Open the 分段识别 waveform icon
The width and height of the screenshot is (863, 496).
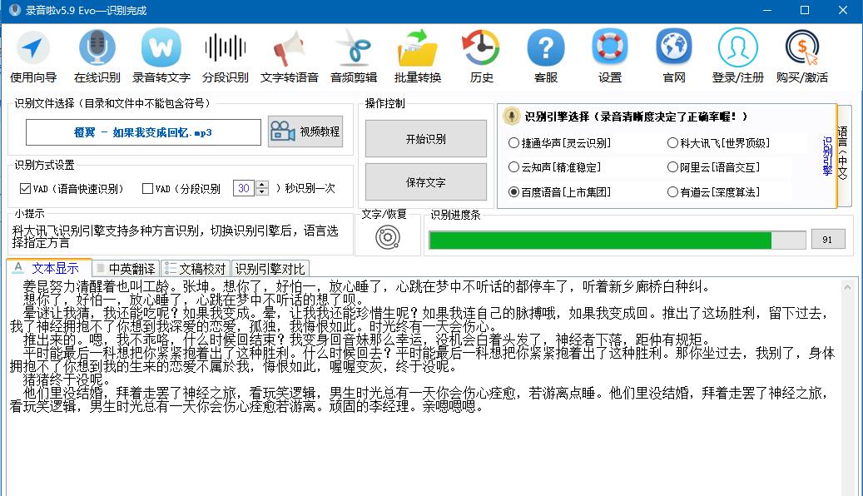pos(225,56)
